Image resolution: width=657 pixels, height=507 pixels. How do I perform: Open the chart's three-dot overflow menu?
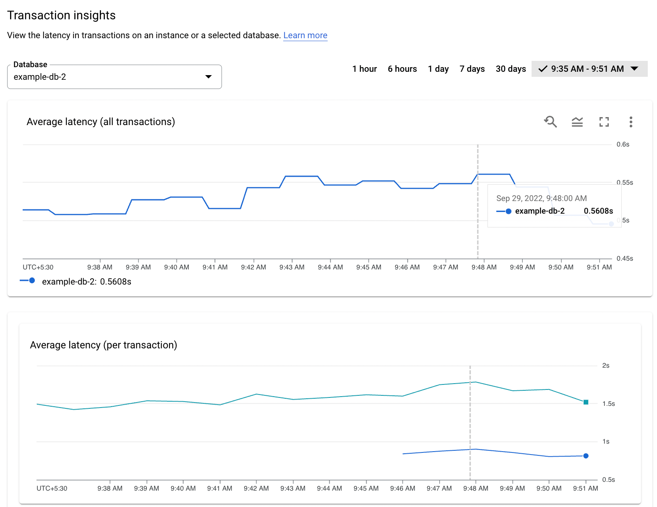pyautogui.click(x=631, y=122)
